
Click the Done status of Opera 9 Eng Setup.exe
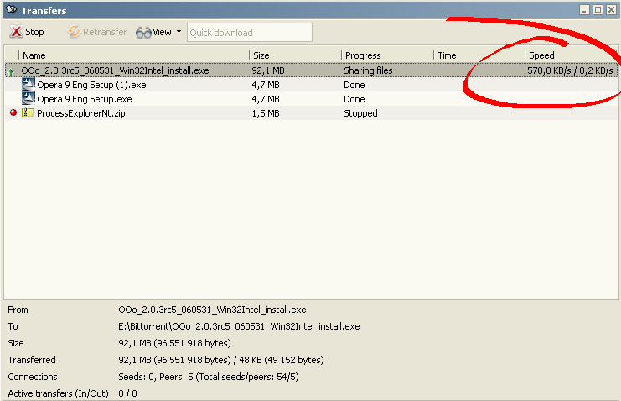[354, 99]
